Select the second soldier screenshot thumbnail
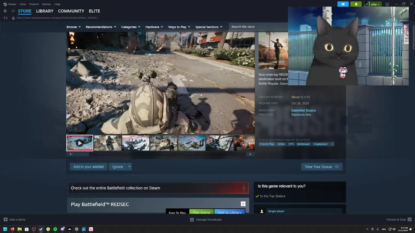This screenshot has width=415, height=233. pos(108,143)
